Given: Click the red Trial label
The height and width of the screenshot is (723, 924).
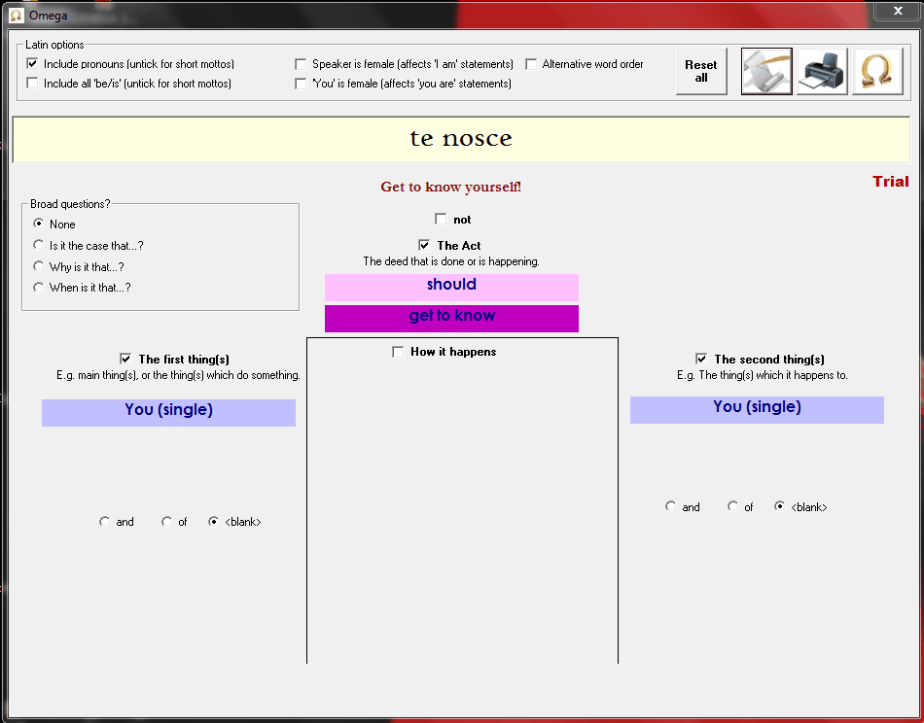Looking at the screenshot, I should click(x=890, y=182).
